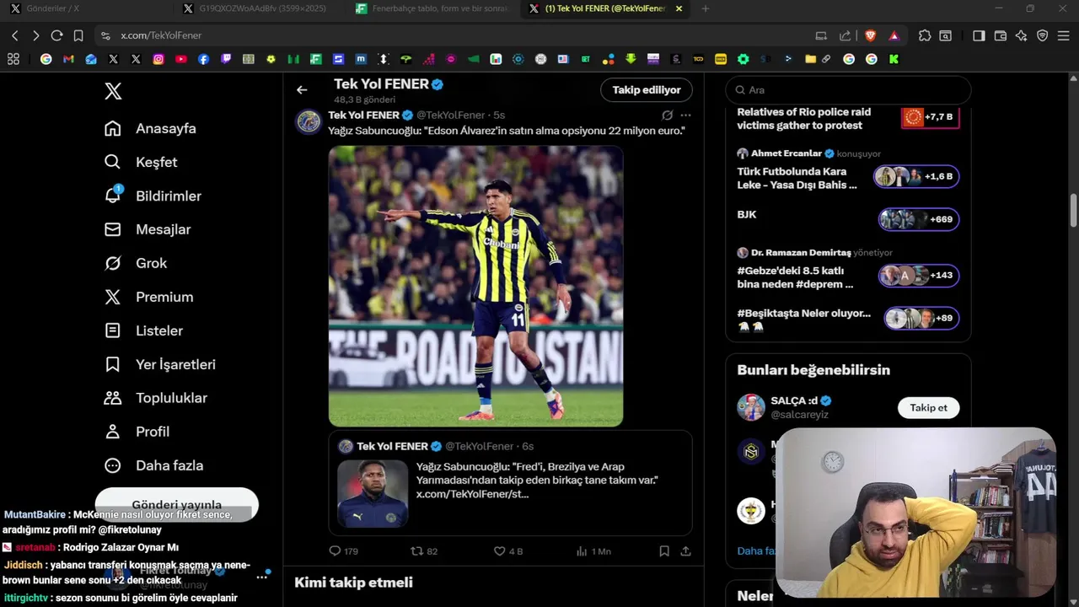
Task: Open the Grok actions icon on the tweet
Action: point(667,115)
